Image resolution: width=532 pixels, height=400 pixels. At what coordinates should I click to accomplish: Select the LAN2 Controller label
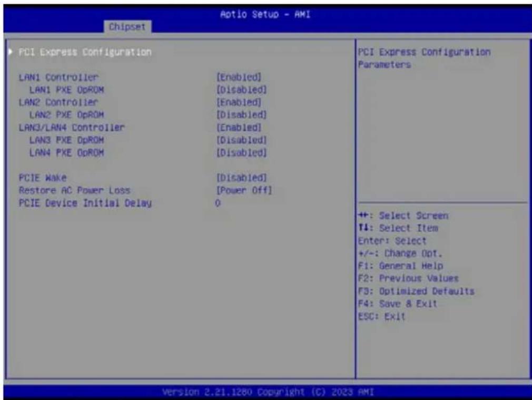pos(58,102)
